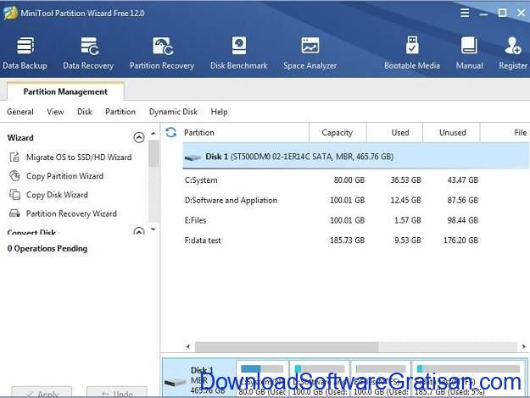Click the horizontal scrollbar under partition list
This screenshot has width=530, height=398.
pos(339,346)
